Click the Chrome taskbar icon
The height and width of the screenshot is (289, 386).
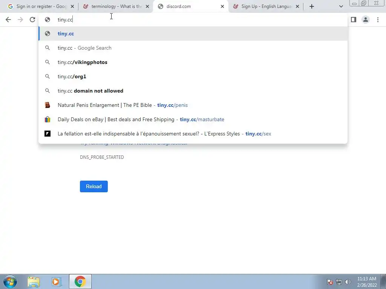[80, 281]
